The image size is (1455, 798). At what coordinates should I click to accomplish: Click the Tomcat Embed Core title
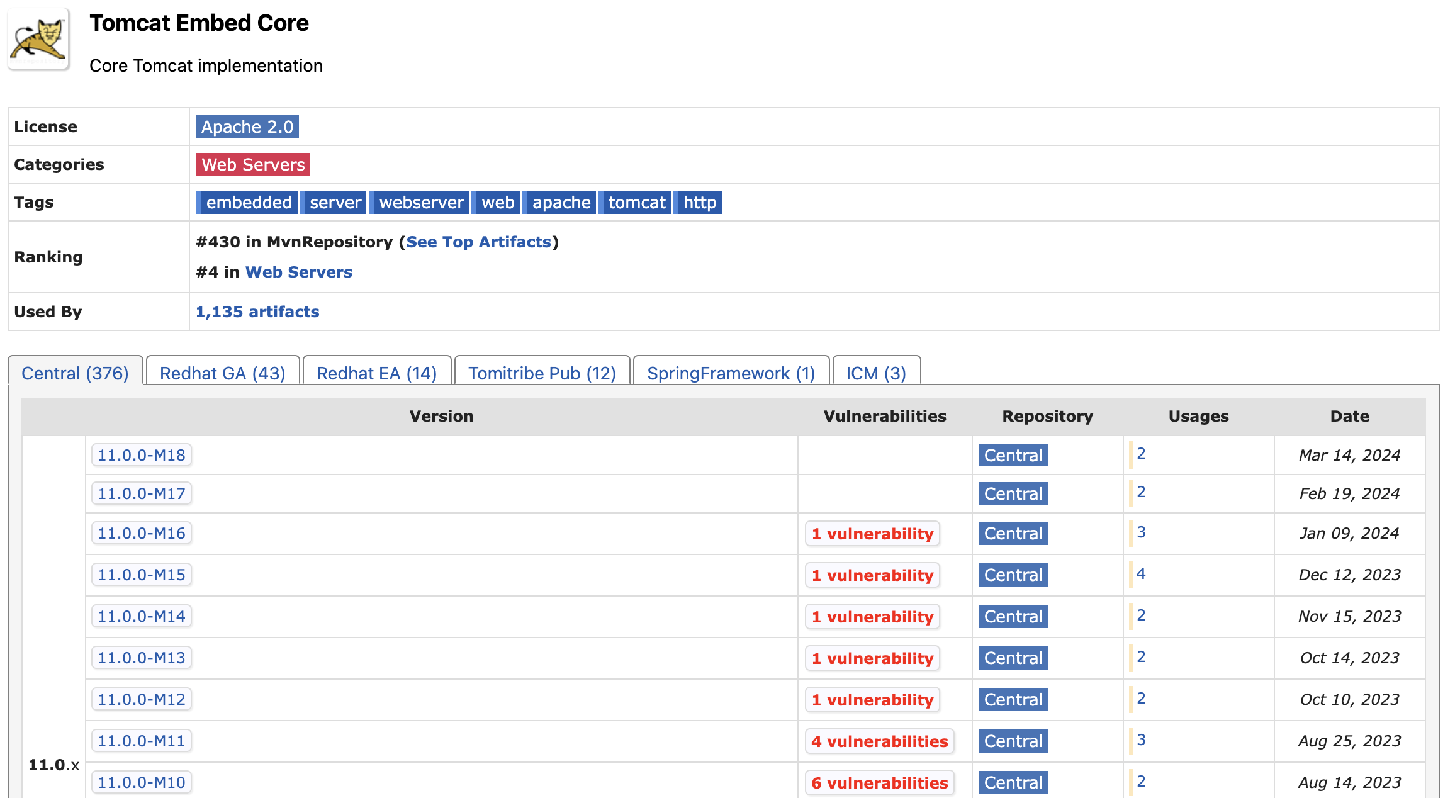point(199,23)
